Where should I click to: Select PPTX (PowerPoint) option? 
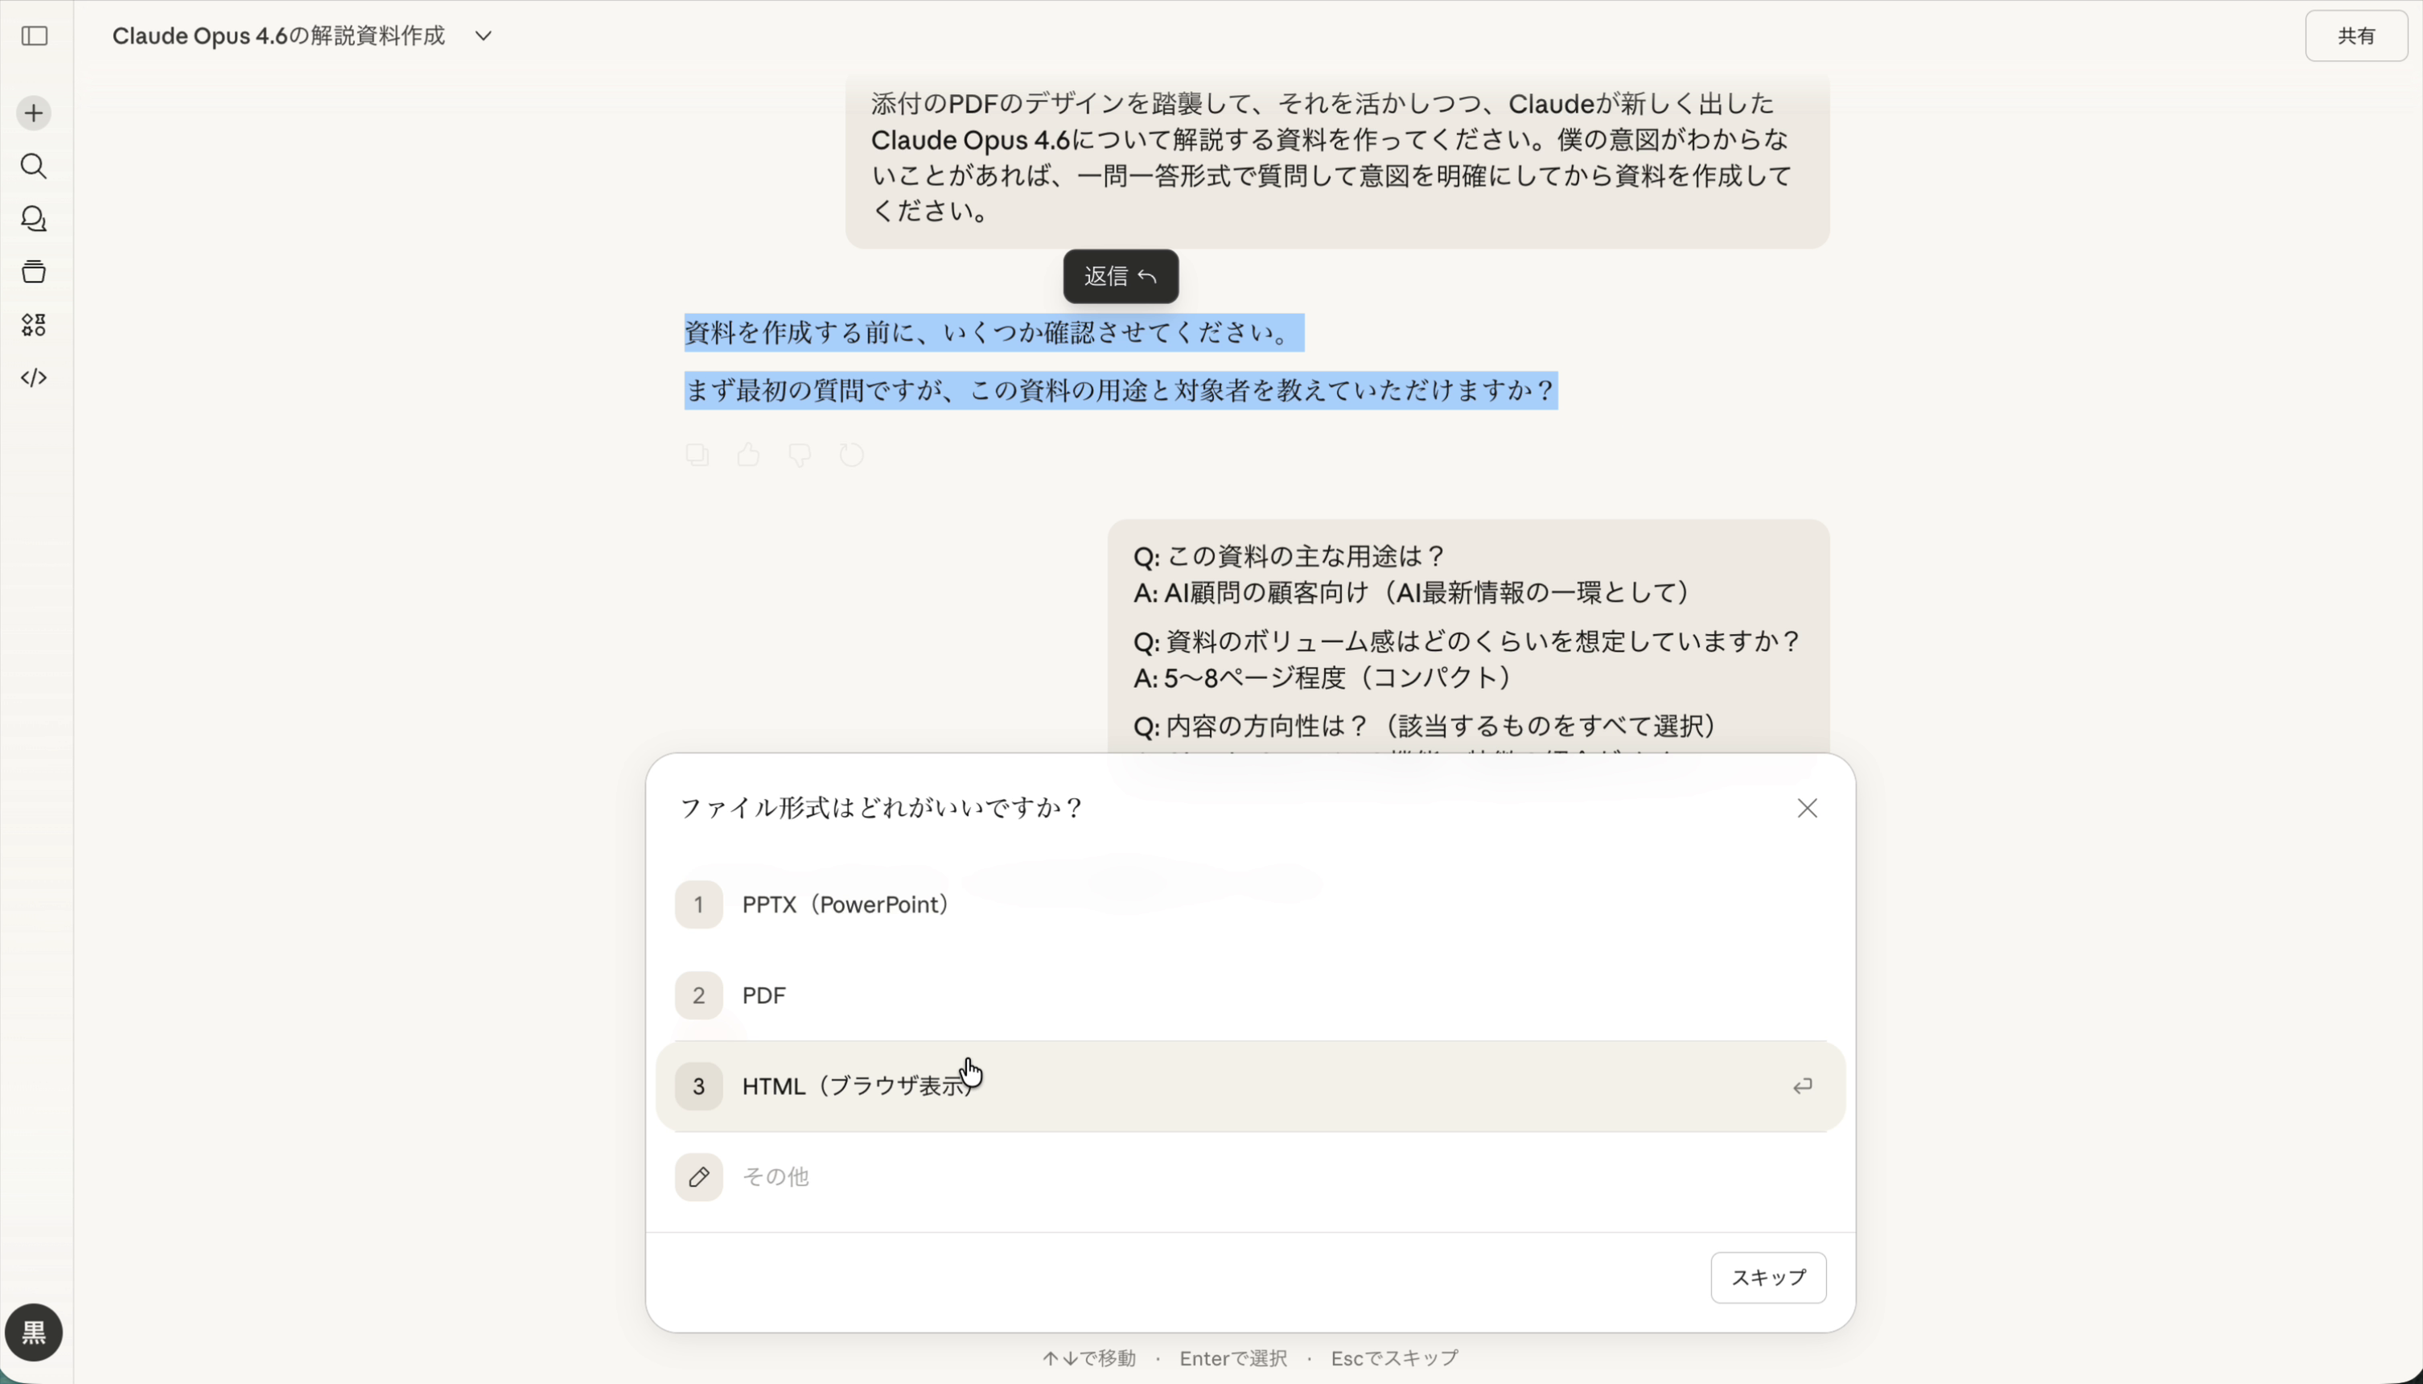click(844, 904)
